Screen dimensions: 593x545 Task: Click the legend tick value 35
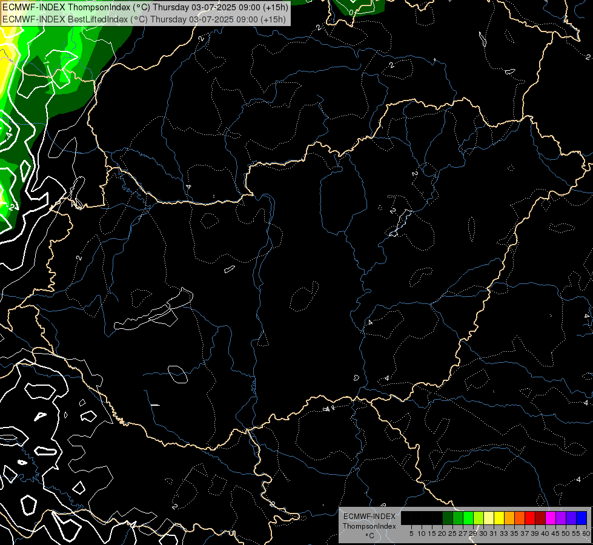point(514,533)
